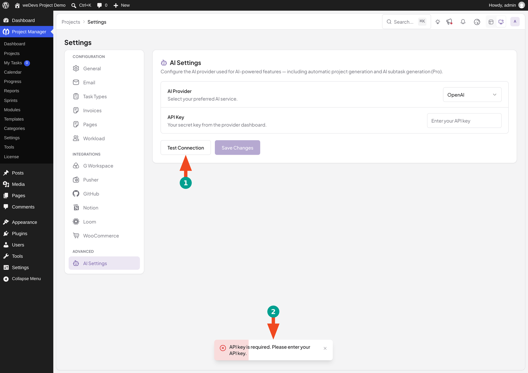This screenshot has height=373, width=528.
Task: Click Howdy, admin account menu
Action: point(507,5)
